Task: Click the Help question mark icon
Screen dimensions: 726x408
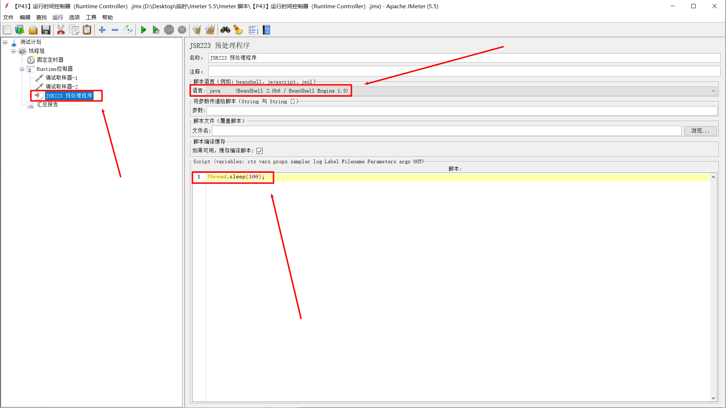Action: click(267, 30)
